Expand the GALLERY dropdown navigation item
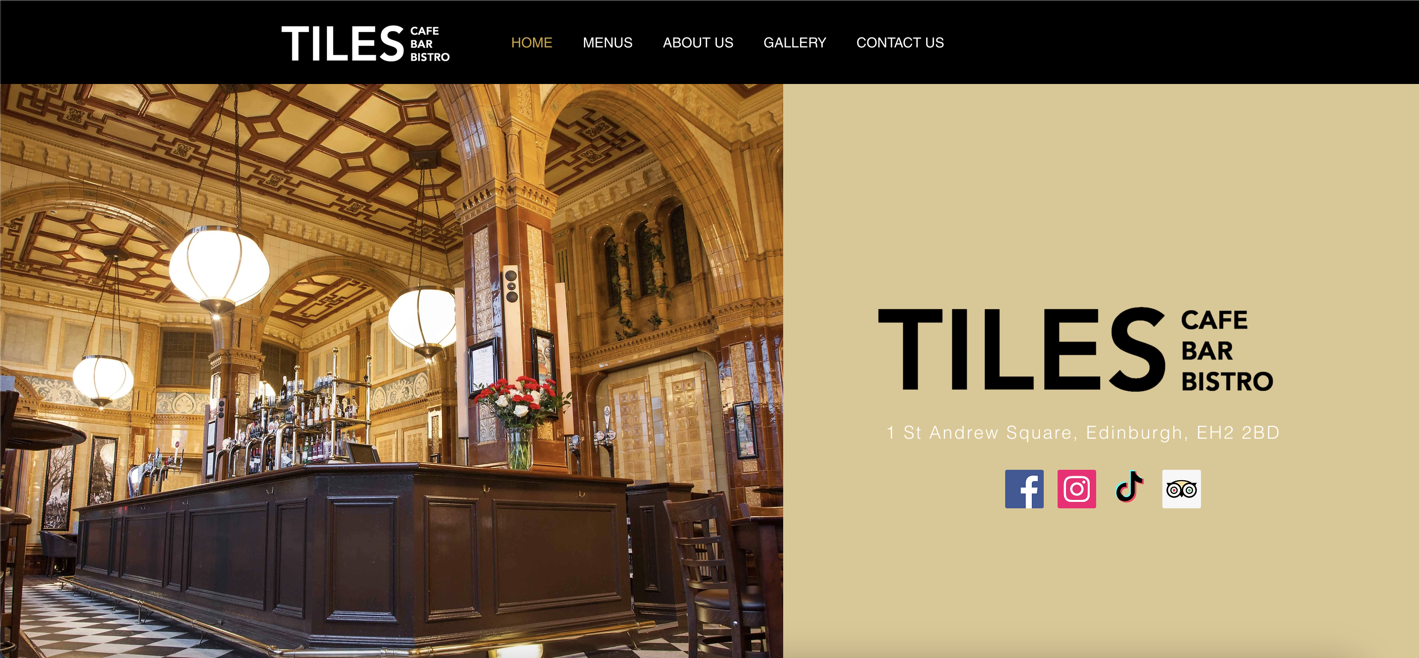The width and height of the screenshot is (1419, 658). point(794,42)
